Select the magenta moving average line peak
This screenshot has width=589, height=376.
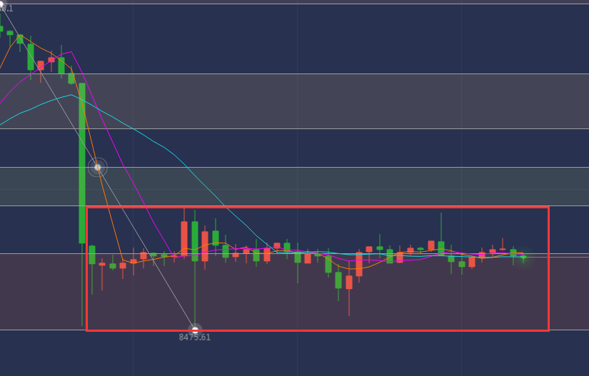tap(71, 52)
